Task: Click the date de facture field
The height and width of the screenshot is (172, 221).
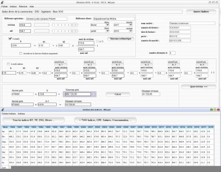Action: [x=180, y=32]
